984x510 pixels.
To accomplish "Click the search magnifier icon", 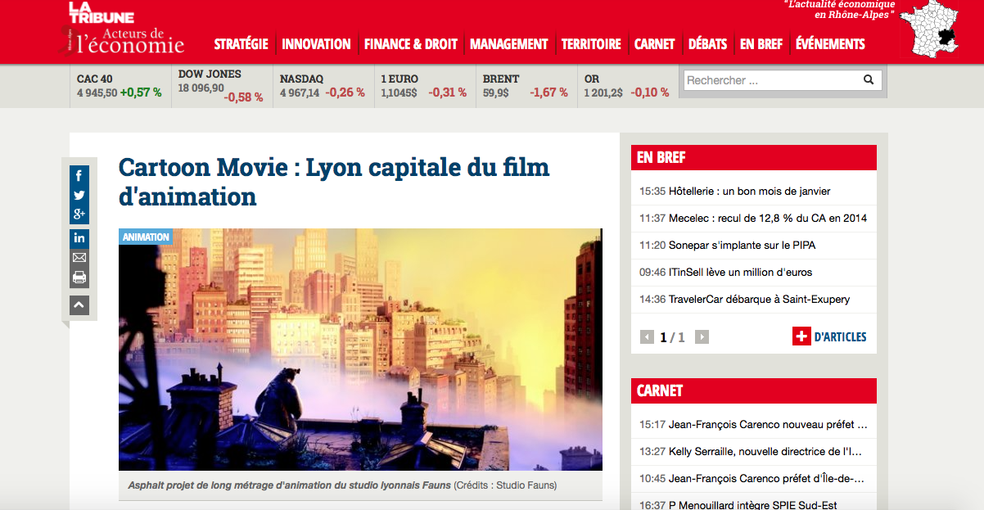I will pyautogui.click(x=869, y=80).
